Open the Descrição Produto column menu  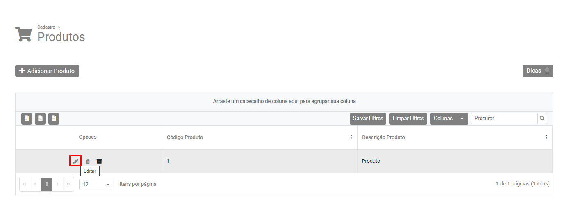coord(546,137)
